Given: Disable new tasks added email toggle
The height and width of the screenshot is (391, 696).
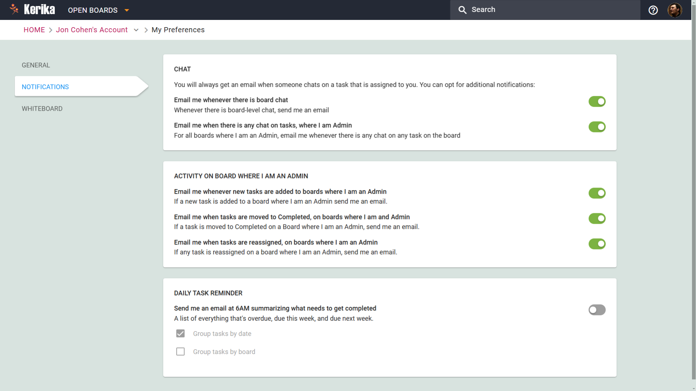Looking at the screenshot, I should click(x=597, y=193).
